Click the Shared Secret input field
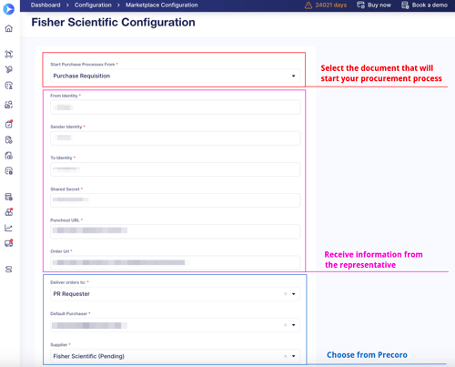The width and height of the screenshot is (455, 367). (176, 200)
